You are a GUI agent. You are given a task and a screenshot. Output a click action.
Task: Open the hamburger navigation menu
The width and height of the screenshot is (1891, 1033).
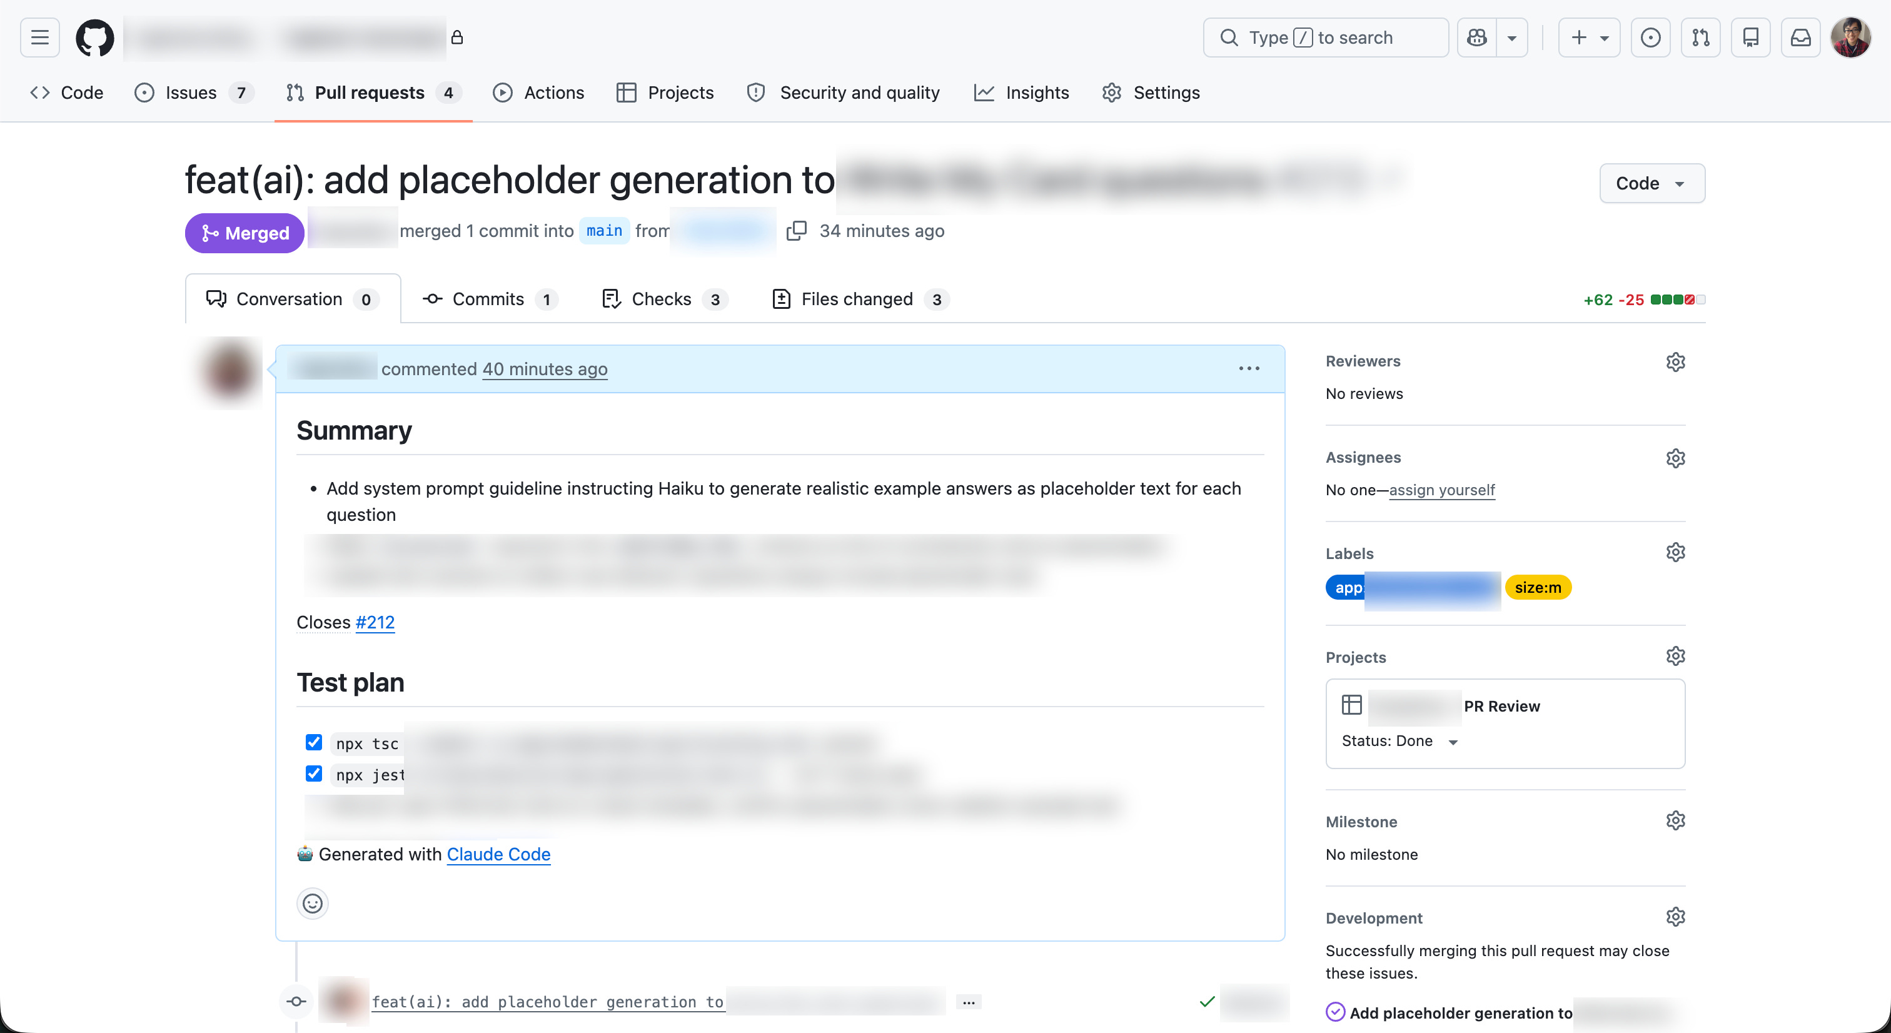(x=39, y=38)
